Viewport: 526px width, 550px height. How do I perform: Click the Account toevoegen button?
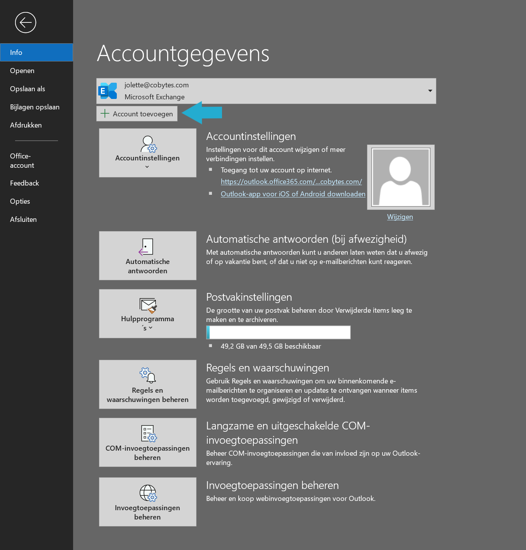(x=137, y=114)
